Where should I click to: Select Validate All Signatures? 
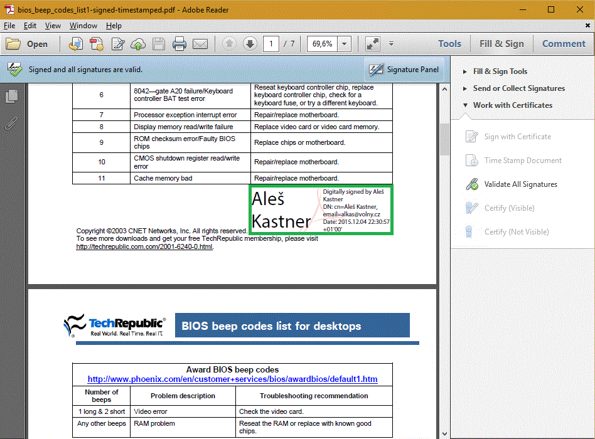click(520, 184)
